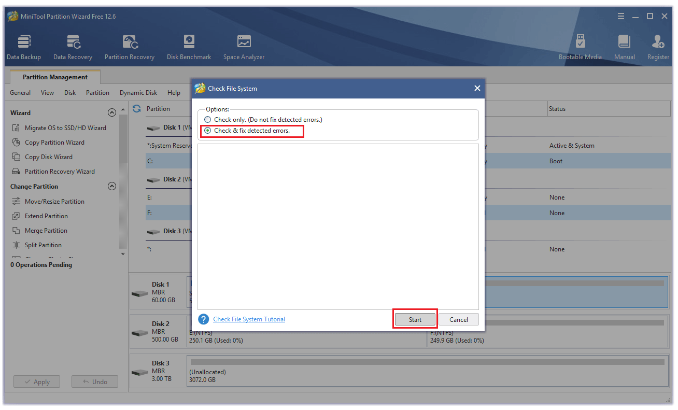Click the help question mark icon in dialog
The width and height of the screenshot is (678, 410).
[x=204, y=319]
